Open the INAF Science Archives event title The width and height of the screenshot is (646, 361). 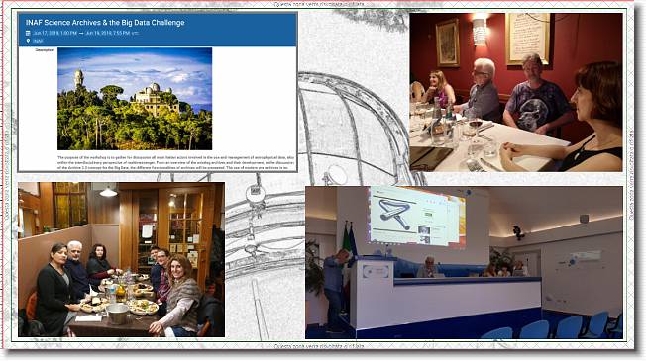click(x=105, y=23)
